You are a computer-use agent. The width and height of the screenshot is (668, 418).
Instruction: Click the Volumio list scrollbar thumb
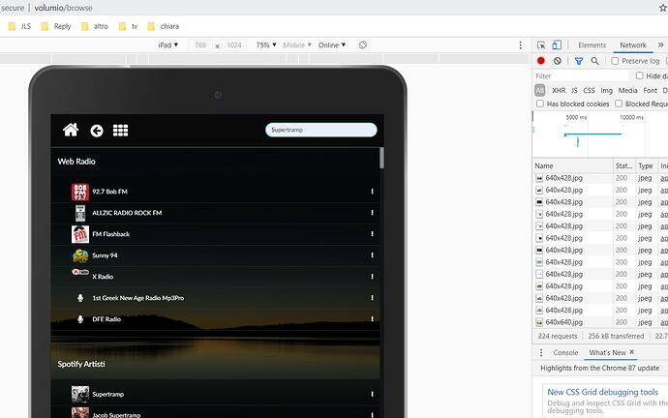tap(381, 158)
